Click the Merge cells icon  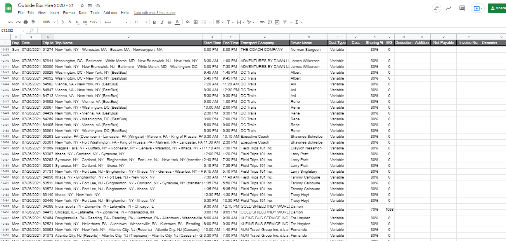[203, 22]
